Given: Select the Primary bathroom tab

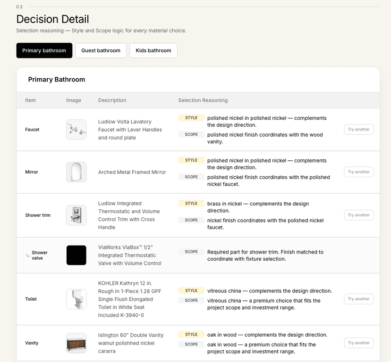Looking at the screenshot, I should pyautogui.click(x=44, y=50).
